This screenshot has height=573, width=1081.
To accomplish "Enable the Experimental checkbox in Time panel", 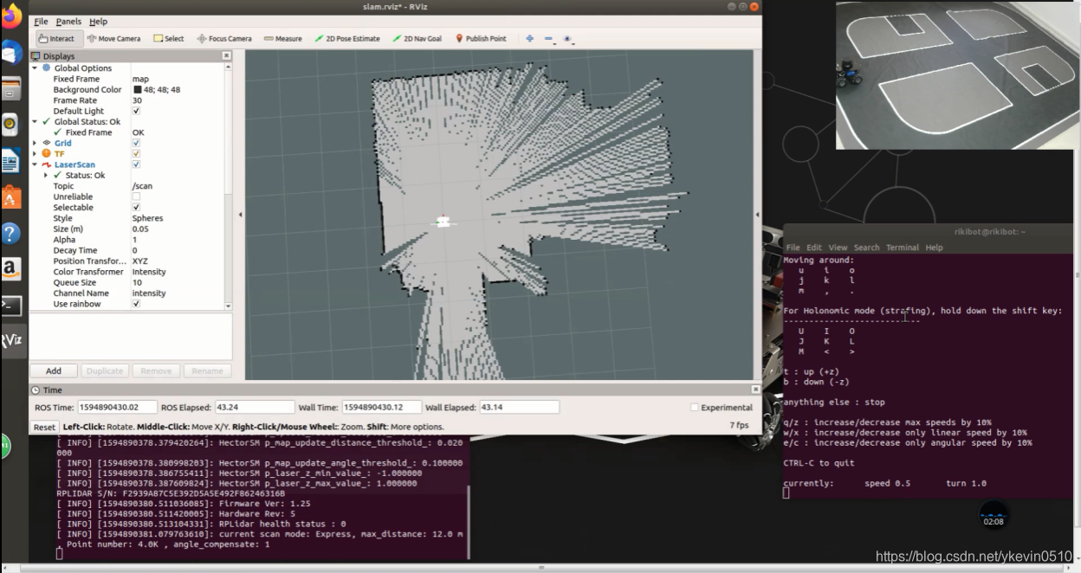I will [695, 408].
